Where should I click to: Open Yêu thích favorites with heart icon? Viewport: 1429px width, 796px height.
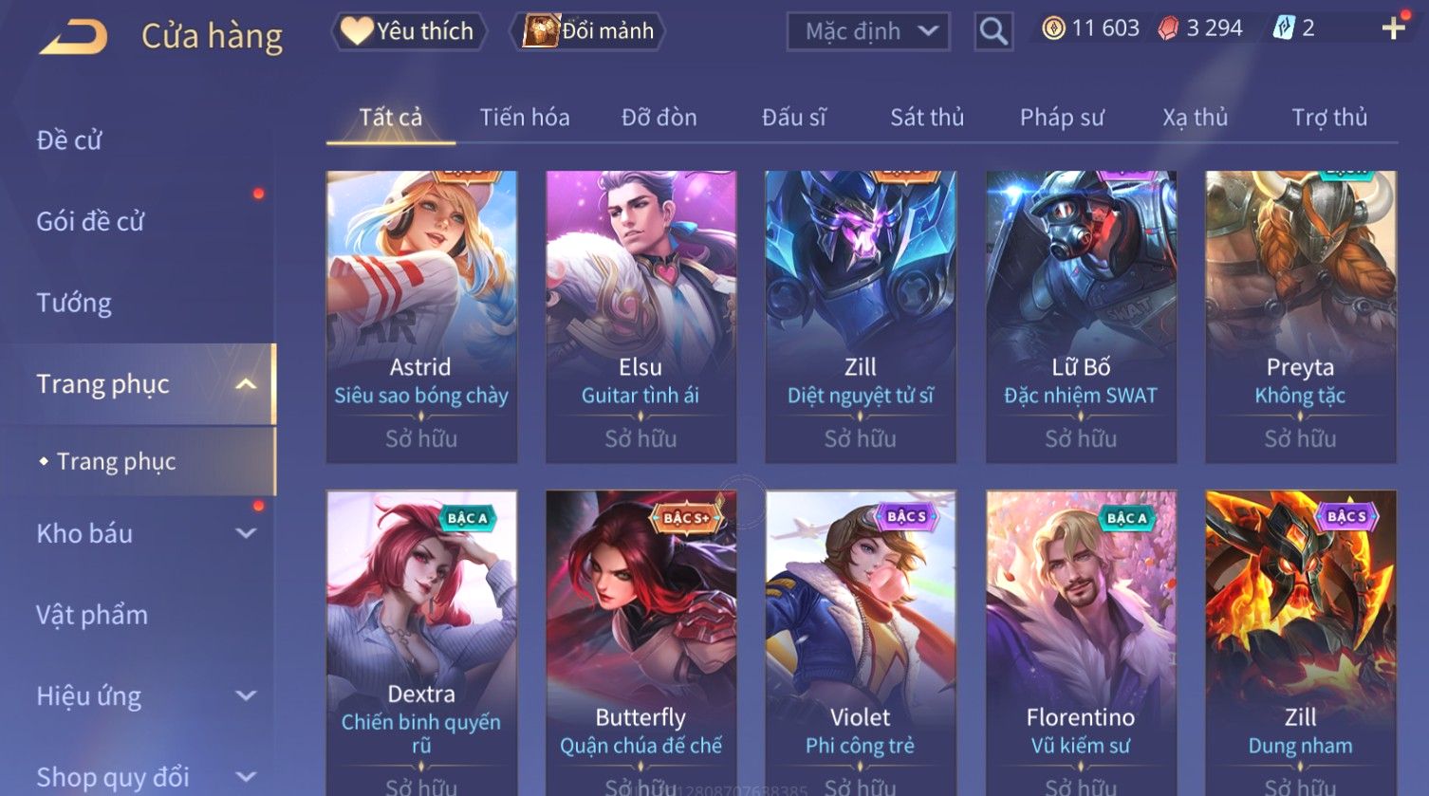tap(409, 31)
